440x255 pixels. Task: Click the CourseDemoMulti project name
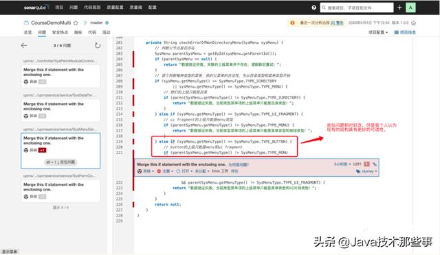pos(51,23)
